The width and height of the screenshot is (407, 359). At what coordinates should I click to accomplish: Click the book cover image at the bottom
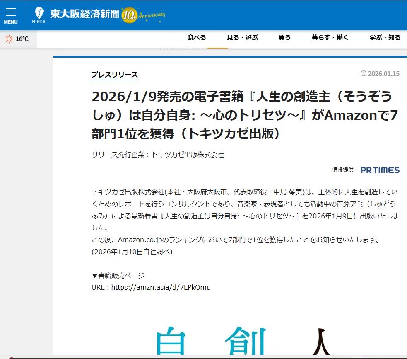243,340
